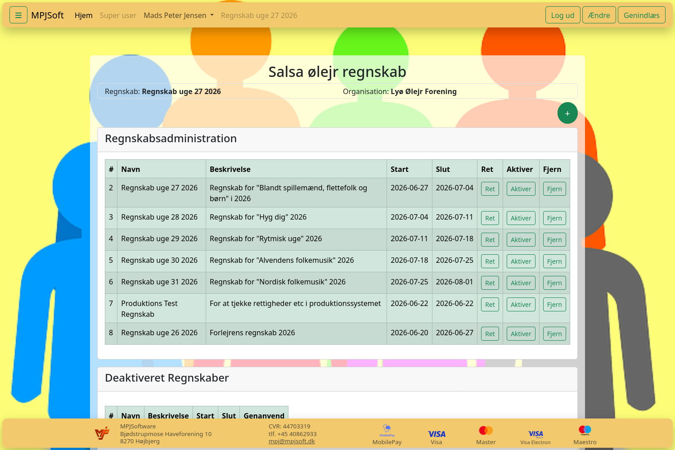Click Fjern for Regnskab uge 30 2026
The width and height of the screenshot is (675, 450).
click(554, 261)
